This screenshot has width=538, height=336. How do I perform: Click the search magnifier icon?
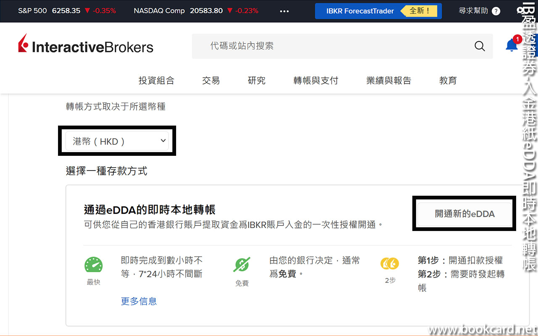pyautogui.click(x=480, y=46)
